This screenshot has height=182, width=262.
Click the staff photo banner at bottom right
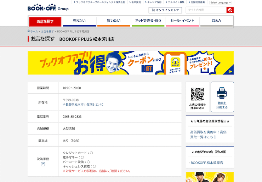210,177
